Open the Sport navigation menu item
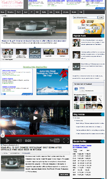The height and width of the screenshot is (179, 107). tap(25, 12)
